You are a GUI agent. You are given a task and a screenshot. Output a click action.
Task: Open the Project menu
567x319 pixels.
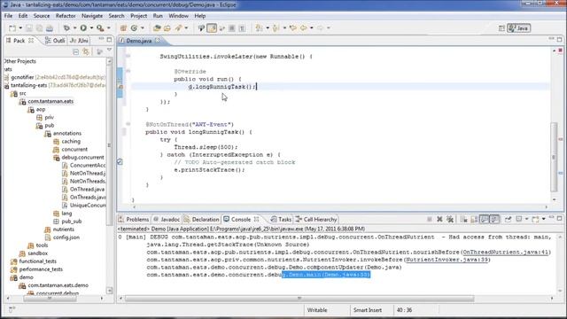138,16
